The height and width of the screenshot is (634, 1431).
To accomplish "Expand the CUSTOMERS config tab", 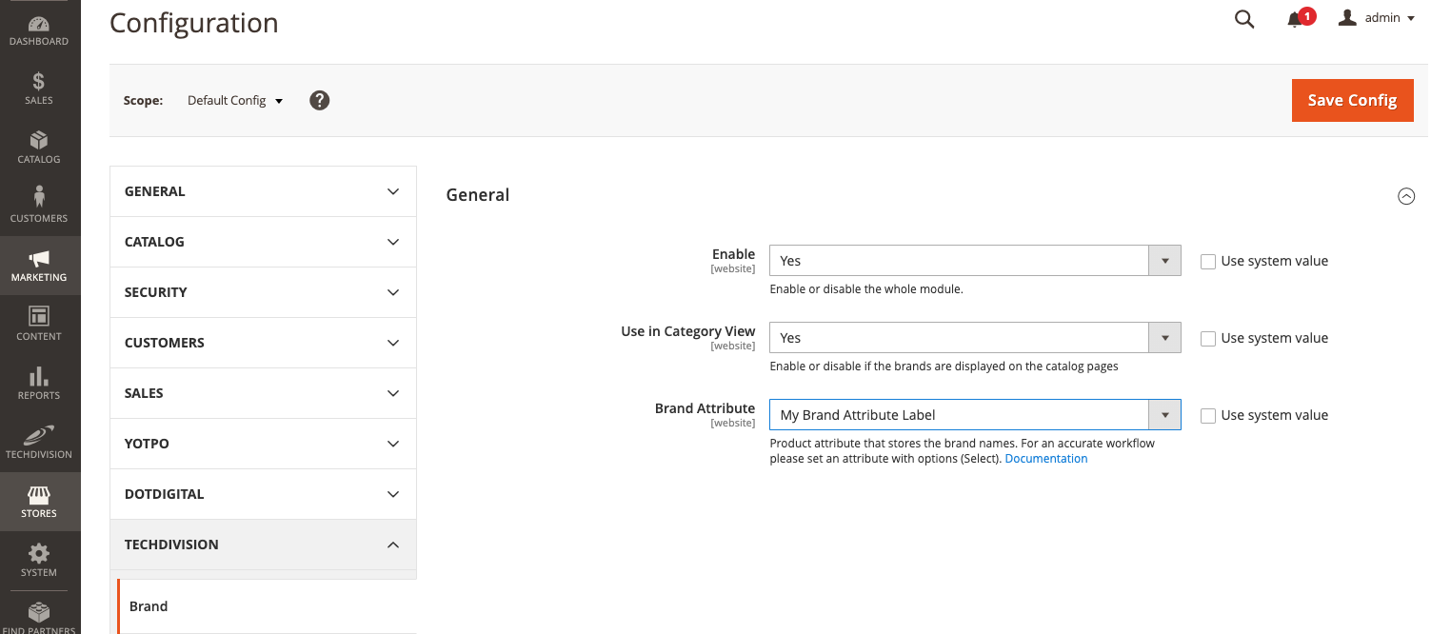I will pos(263,343).
